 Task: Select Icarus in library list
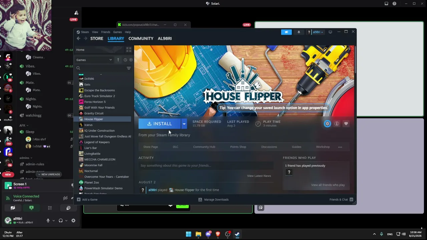(x=88, y=125)
